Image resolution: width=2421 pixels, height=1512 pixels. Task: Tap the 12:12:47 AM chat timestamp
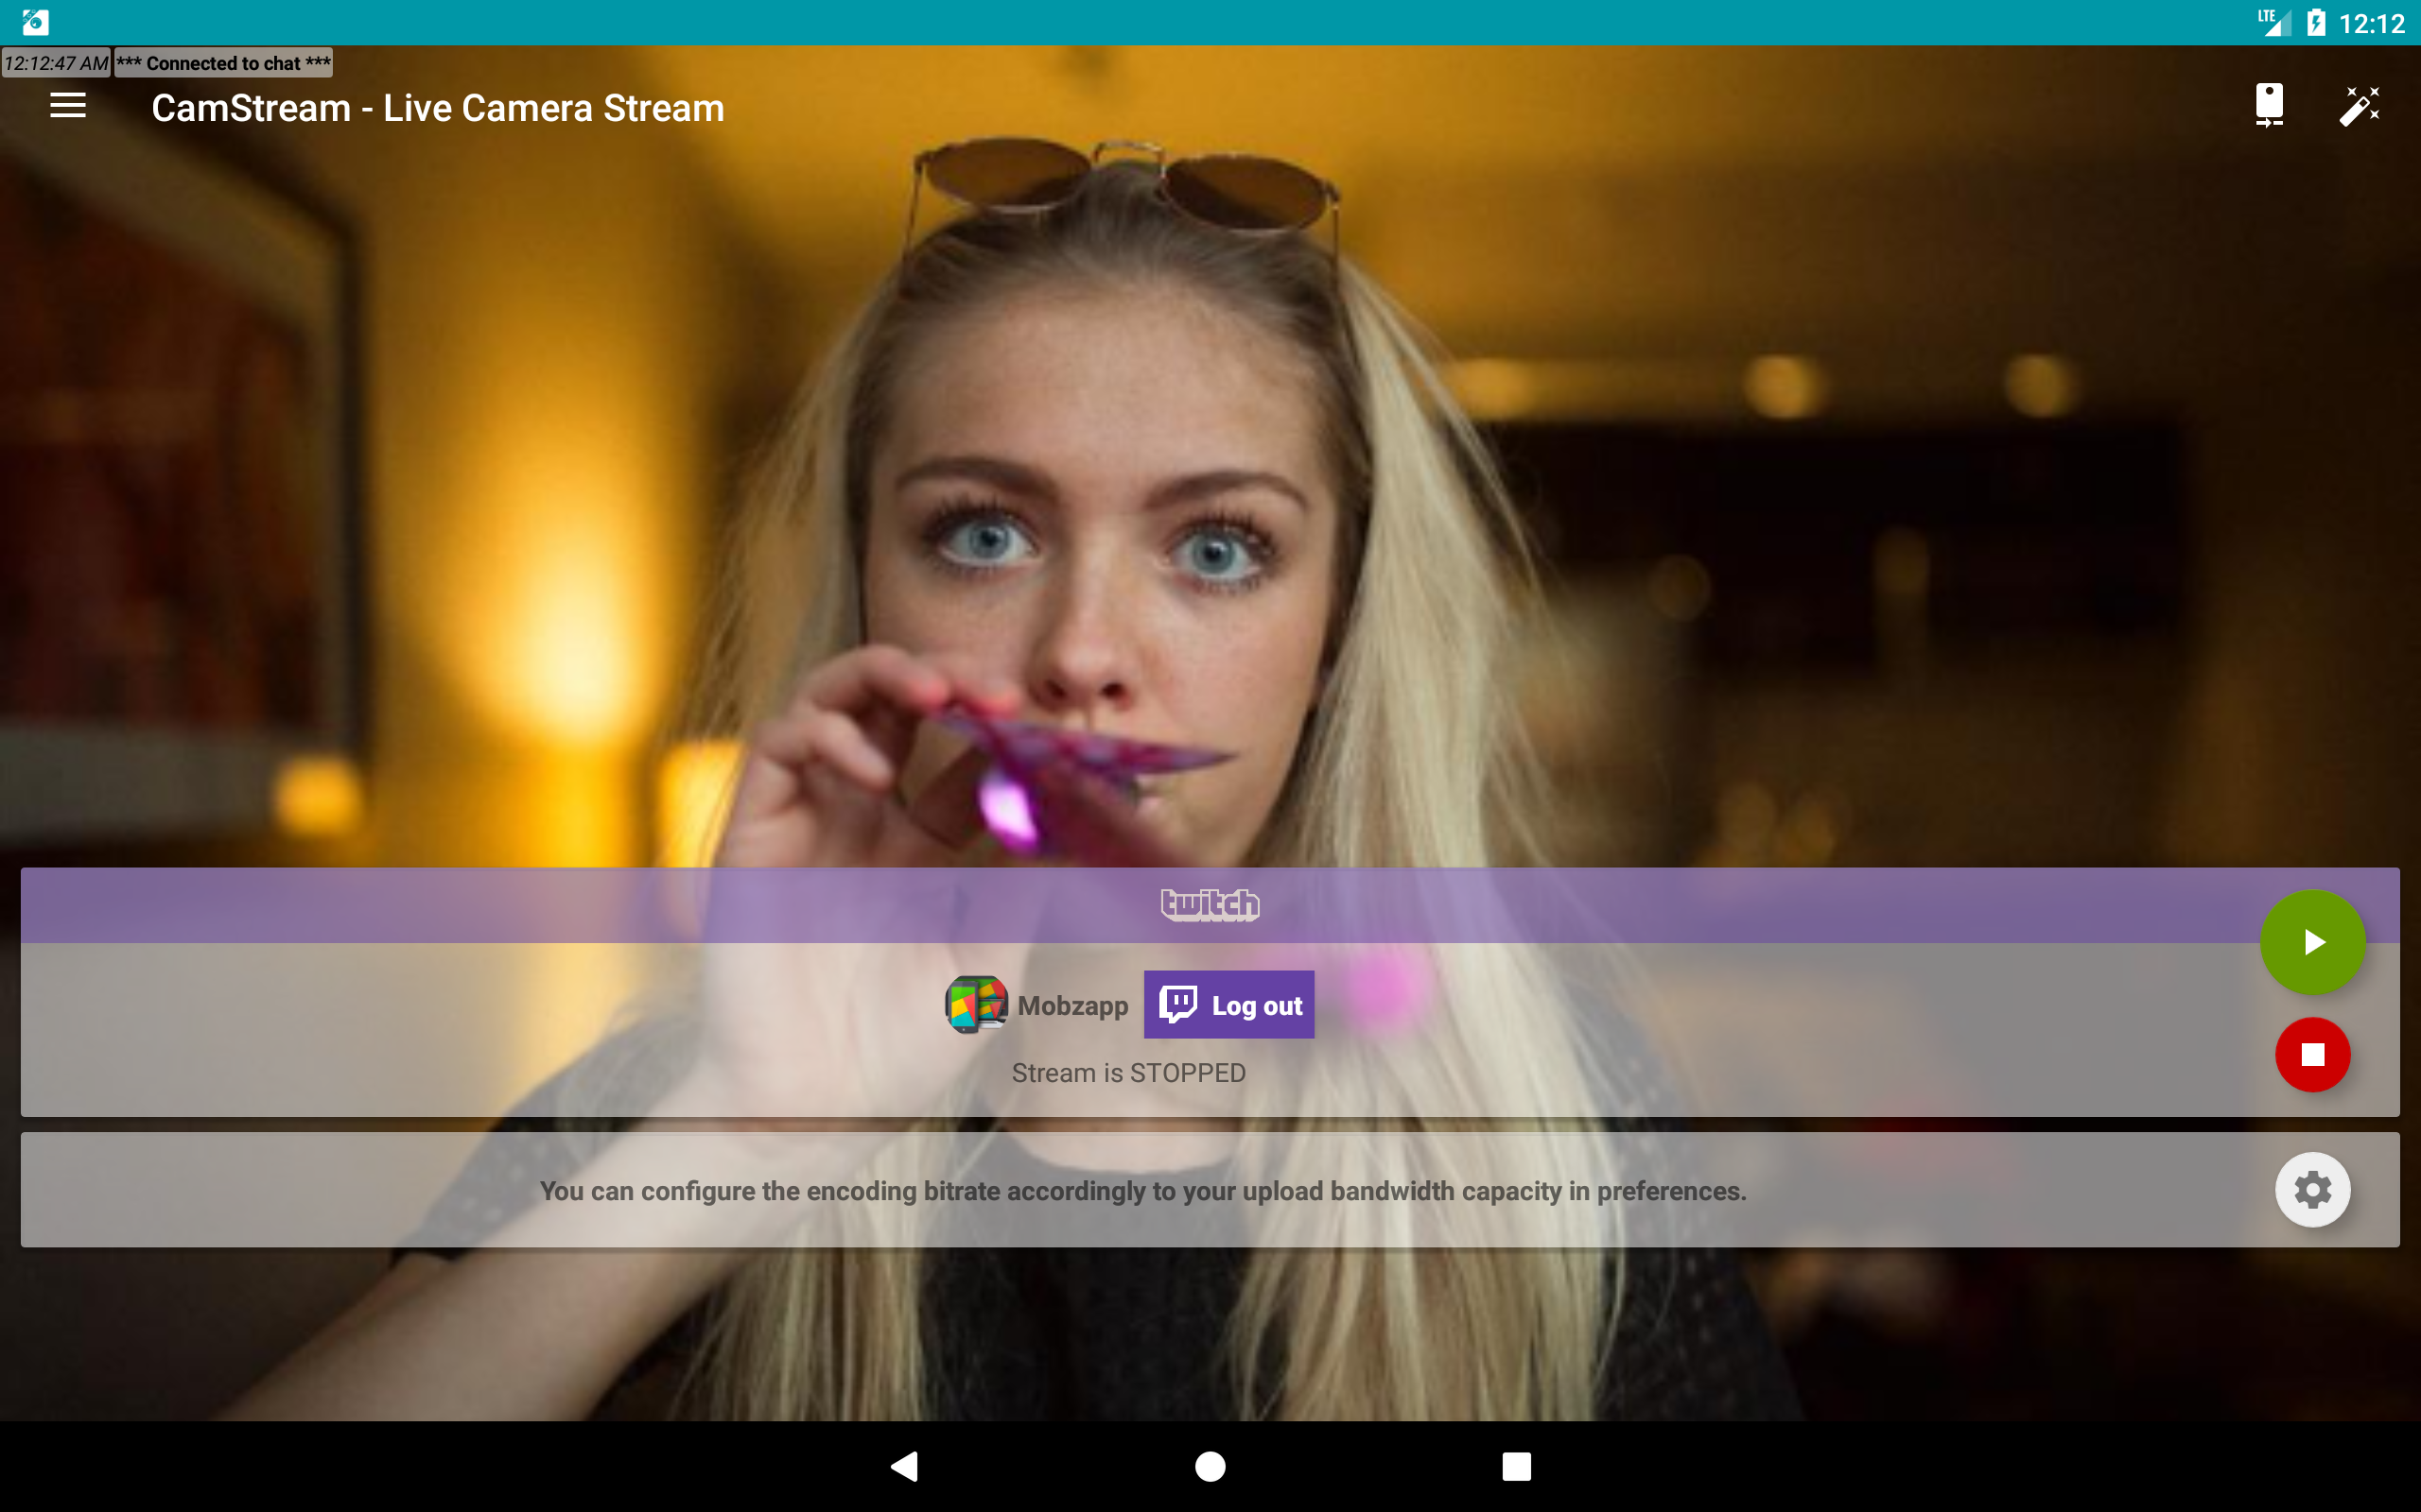tap(56, 63)
